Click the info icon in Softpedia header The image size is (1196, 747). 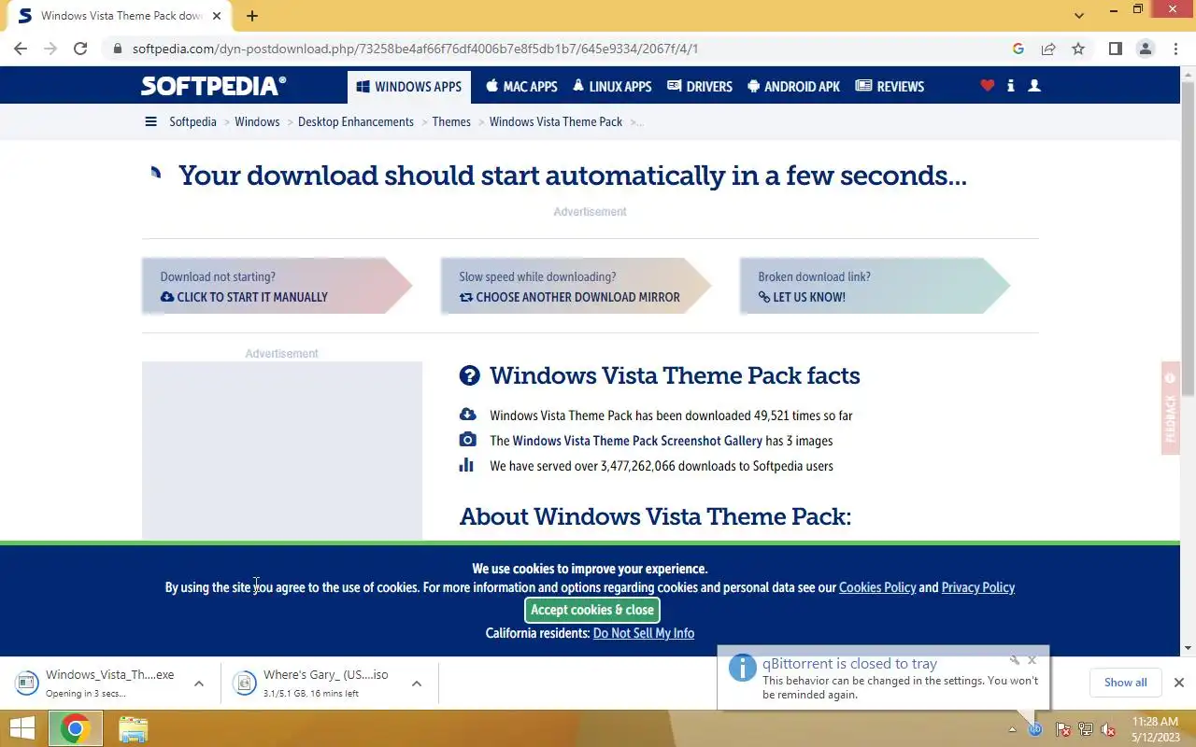(x=1010, y=85)
